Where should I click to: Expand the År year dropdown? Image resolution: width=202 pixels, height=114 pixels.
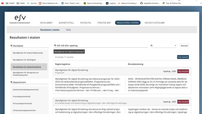point(163,46)
